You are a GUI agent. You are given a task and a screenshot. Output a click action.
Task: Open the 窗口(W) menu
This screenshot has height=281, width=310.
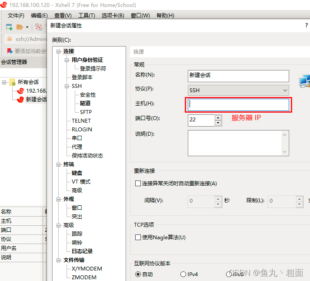click(x=140, y=15)
